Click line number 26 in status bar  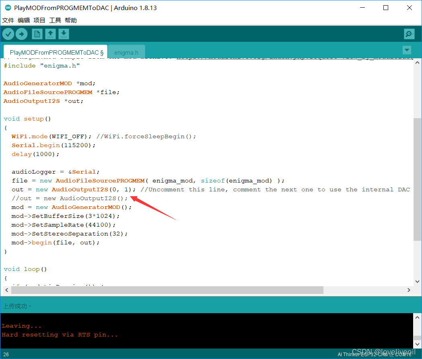point(6,355)
